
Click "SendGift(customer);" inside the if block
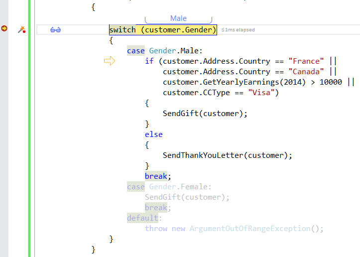(x=205, y=114)
